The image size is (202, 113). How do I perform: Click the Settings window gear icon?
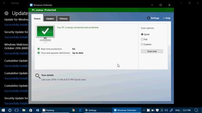click(6, 13)
